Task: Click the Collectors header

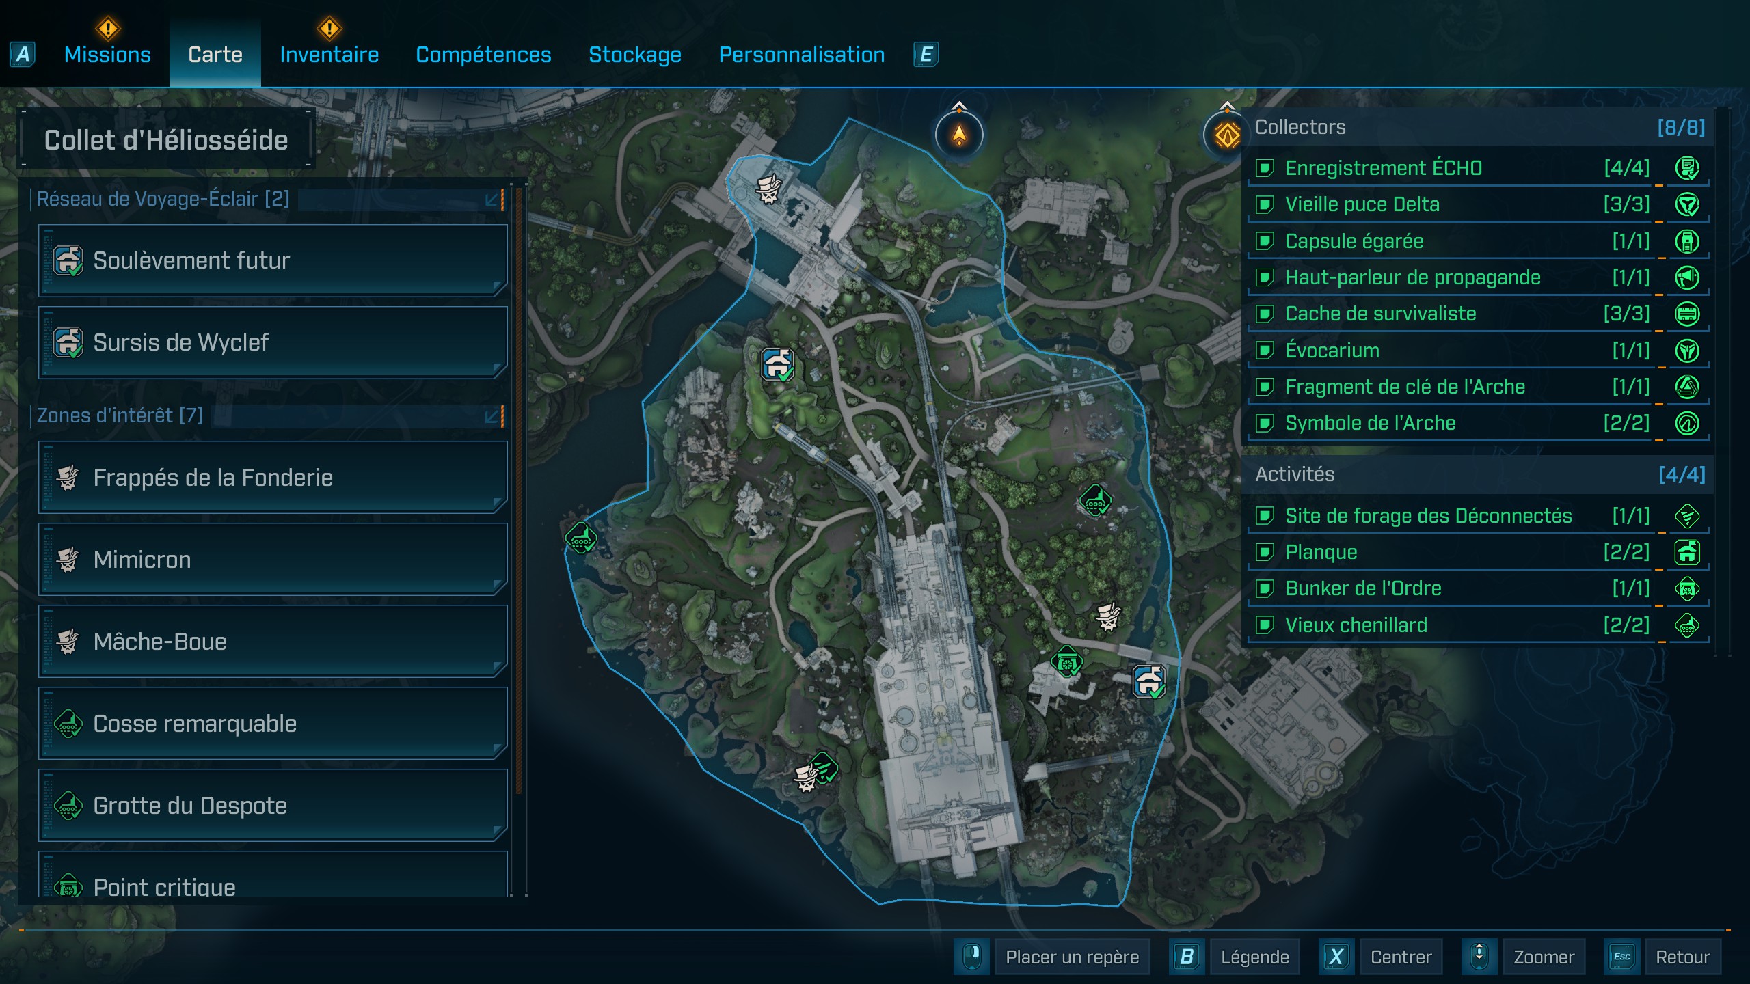Action: pos(1478,127)
